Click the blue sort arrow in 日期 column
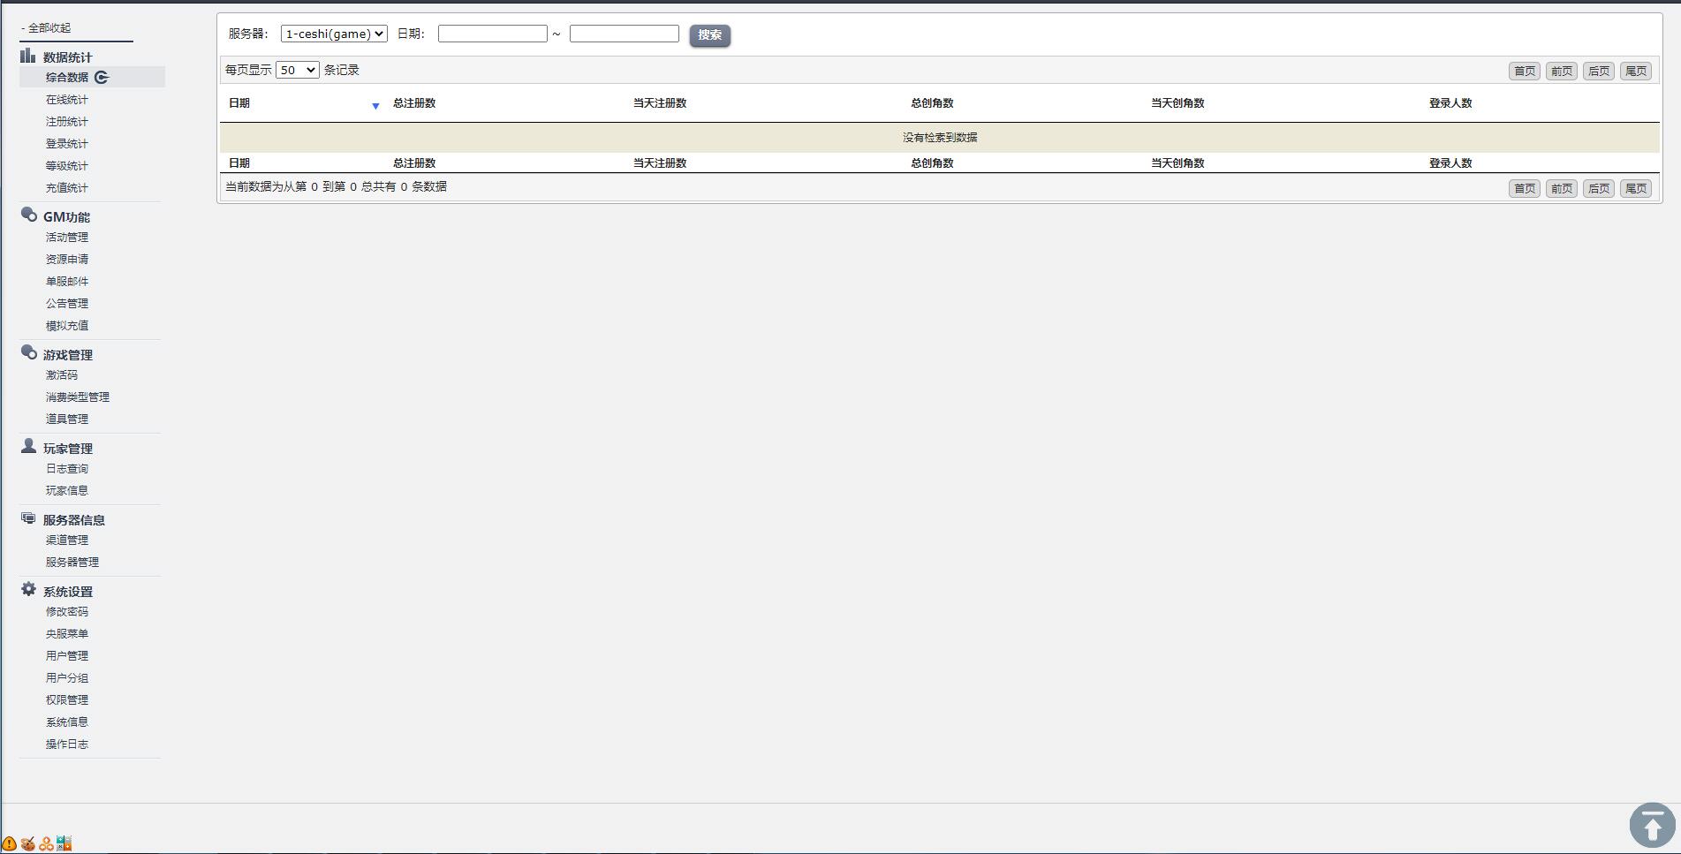 (375, 106)
